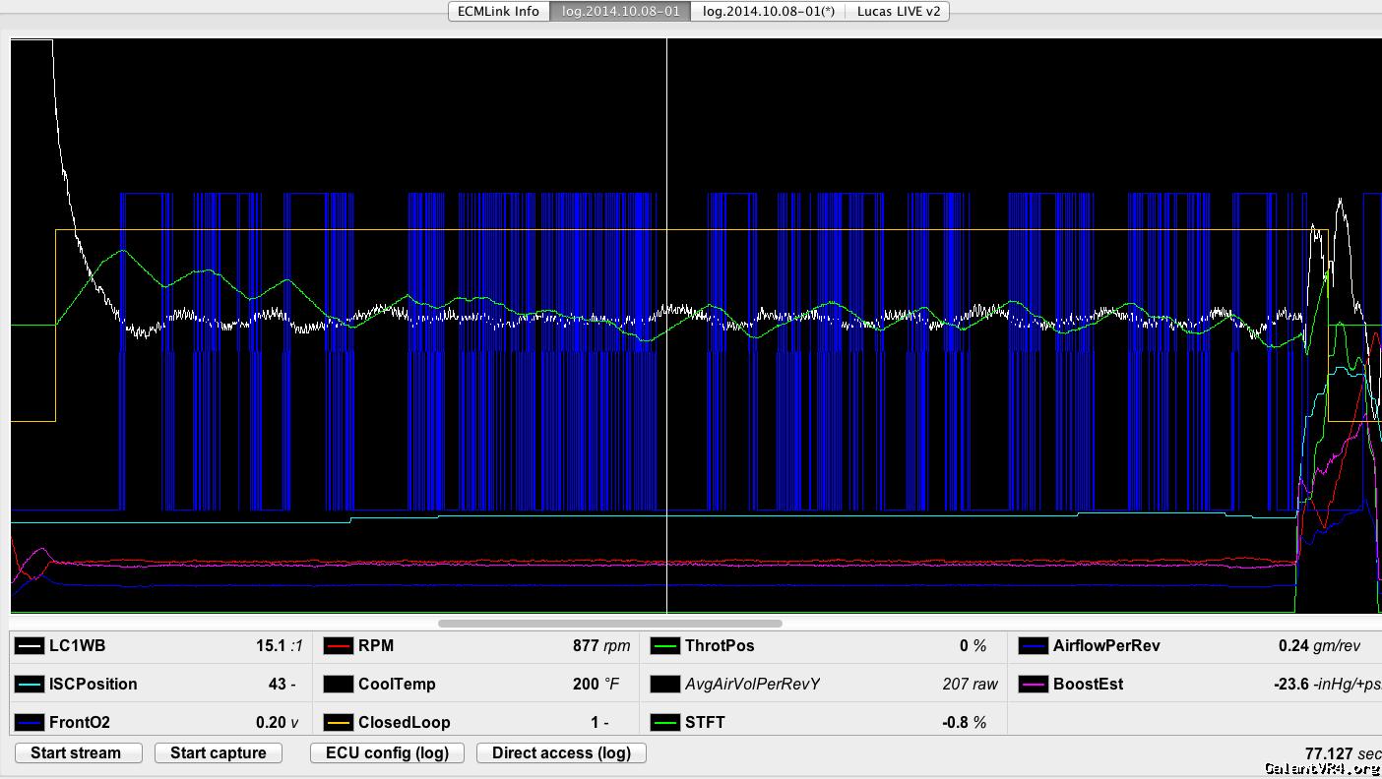This screenshot has height=779, width=1382.
Task: Click the BoostEst value "-23.6"
Action: point(1292,685)
